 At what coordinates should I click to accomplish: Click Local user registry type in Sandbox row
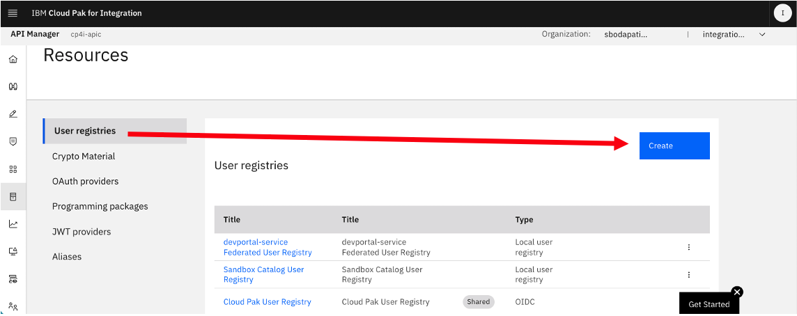[x=534, y=275]
